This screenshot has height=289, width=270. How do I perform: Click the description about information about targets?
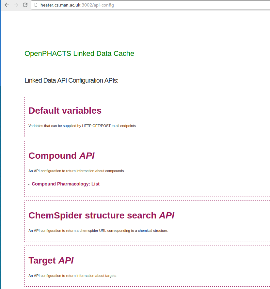click(x=72, y=276)
